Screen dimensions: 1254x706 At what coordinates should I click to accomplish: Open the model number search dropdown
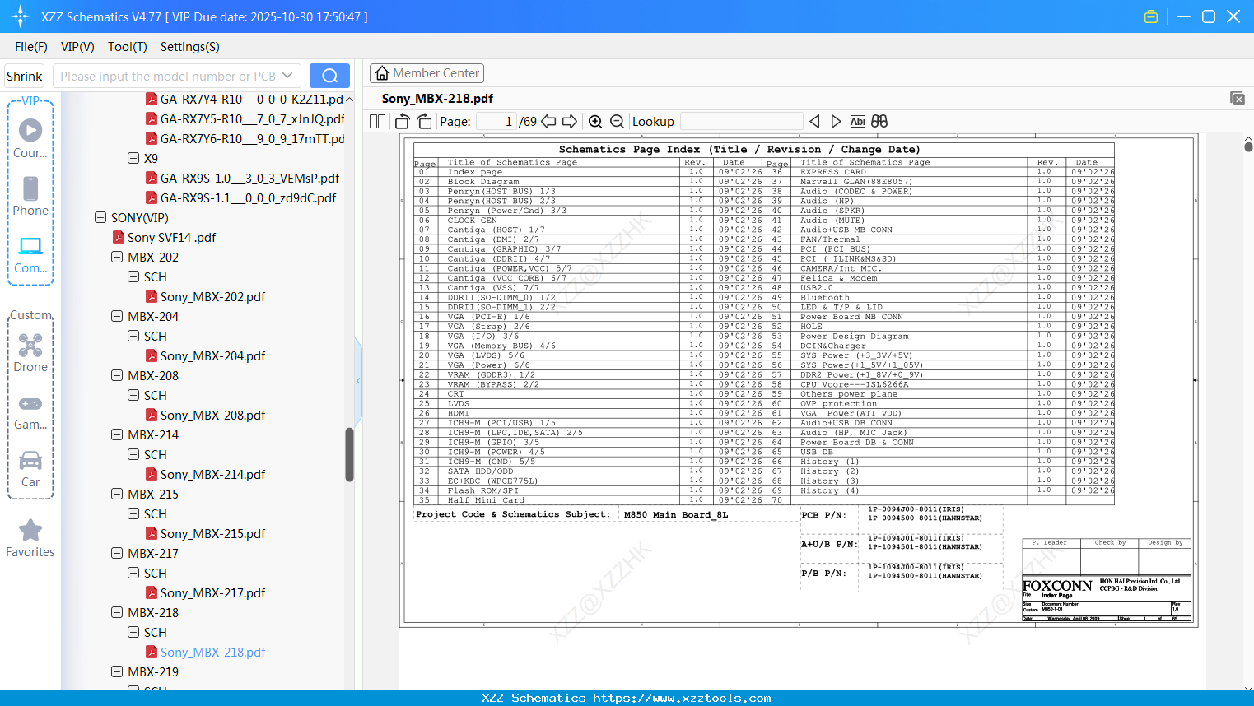point(287,76)
